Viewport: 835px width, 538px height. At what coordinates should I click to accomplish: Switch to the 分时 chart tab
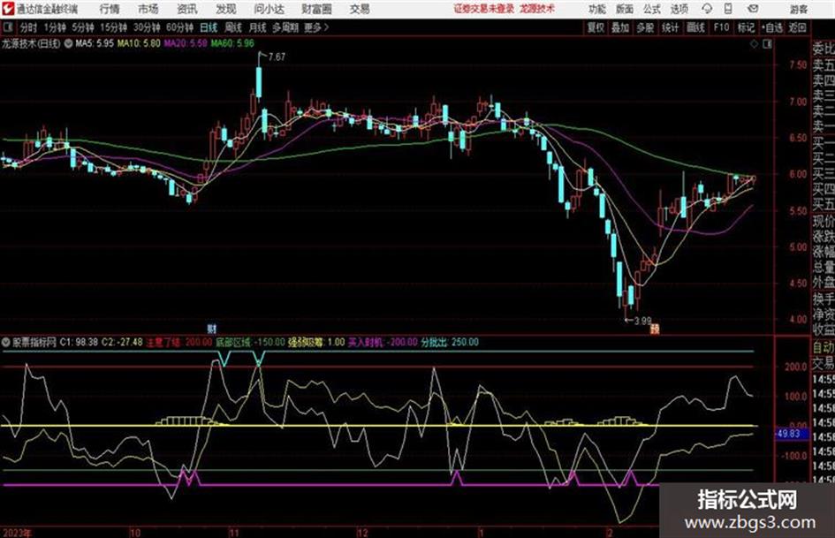coord(29,27)
